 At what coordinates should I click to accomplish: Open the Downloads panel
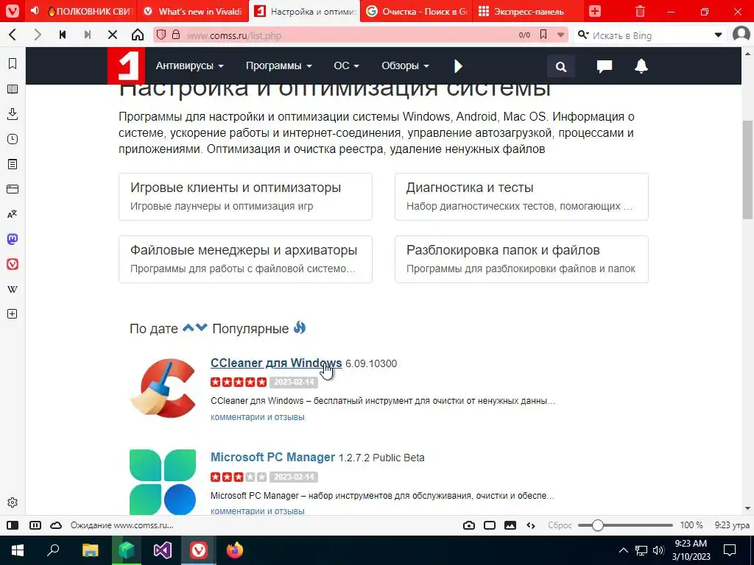[x=13, y=114]
